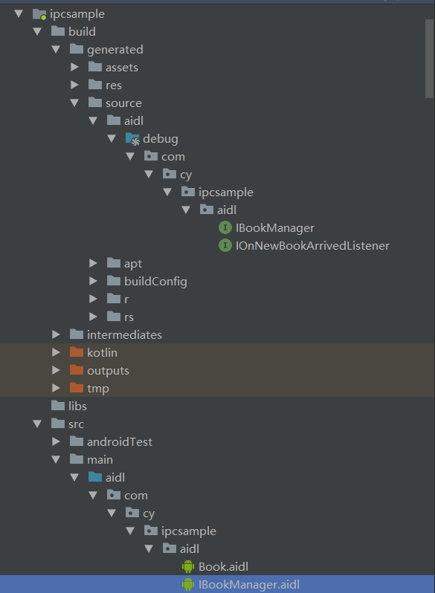Viewport: 435px width, 593px height.
Task: Click the debug generated-source folder icon
Action: 132,139
